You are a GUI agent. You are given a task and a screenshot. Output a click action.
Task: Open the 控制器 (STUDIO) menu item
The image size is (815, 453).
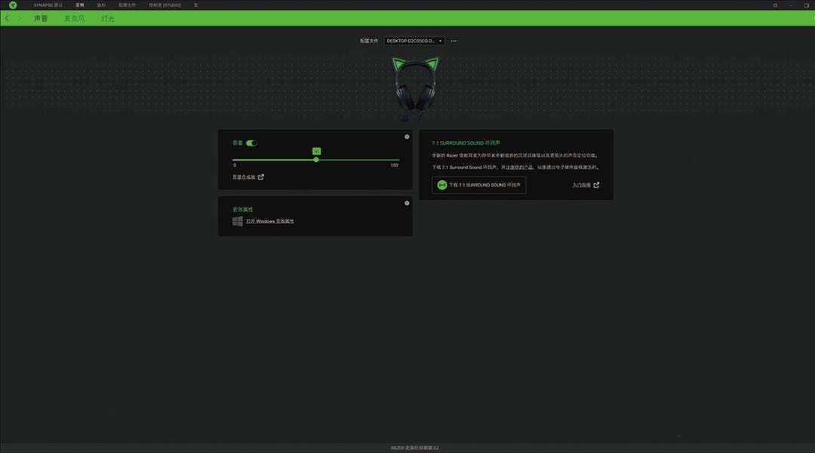[x=165, y=5]
